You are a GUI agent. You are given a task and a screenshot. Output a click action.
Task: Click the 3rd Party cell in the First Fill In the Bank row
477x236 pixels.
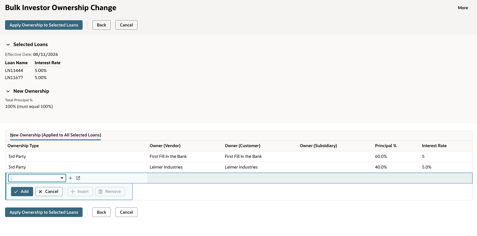[x=17, y=156]
